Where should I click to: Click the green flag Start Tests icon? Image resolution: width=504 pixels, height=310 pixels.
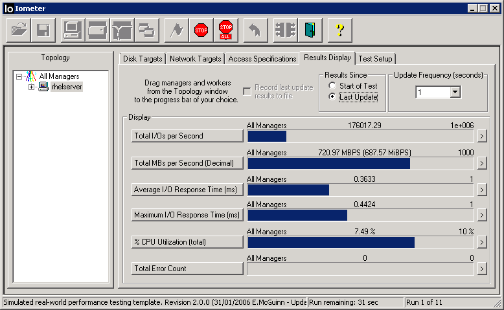(176, 30)
